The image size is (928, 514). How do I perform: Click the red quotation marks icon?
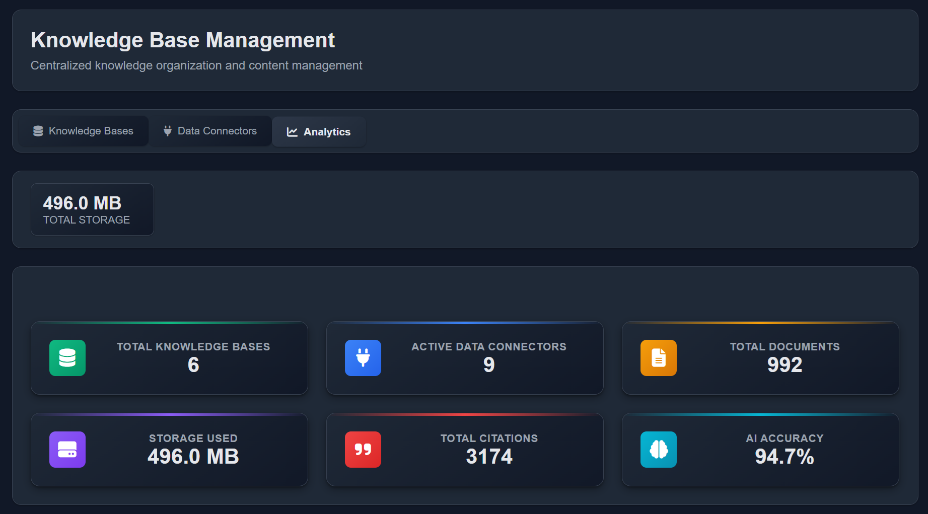pyautogui.click(x=363, y=450)
